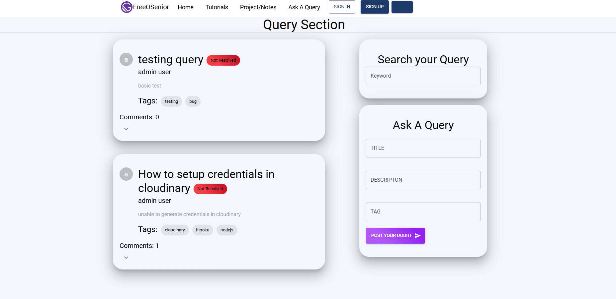Open Project/Notes from navigation bar
The width and height of the screenshot is (616, 299).
pos(258,7)
